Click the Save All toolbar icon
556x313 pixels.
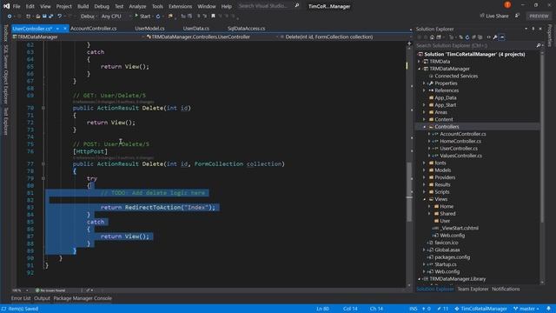50,17
